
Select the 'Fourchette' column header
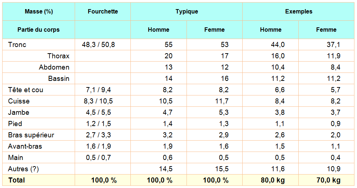(103, 12)
